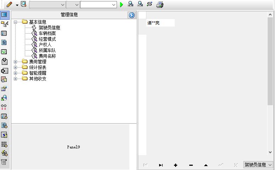Select the 费用管理 folder label

point(38,62)
